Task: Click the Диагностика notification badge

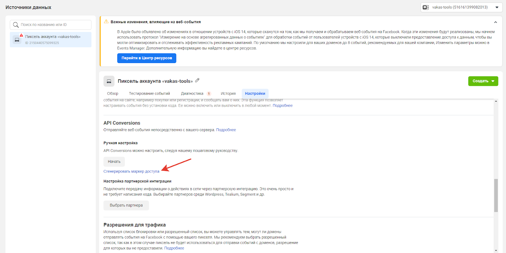Action: pos(209,94)
